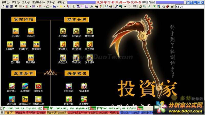The width and height of the screenshot is (205, 115).
Task: Open the 上证A股 market icon
Action: [16, 31]
